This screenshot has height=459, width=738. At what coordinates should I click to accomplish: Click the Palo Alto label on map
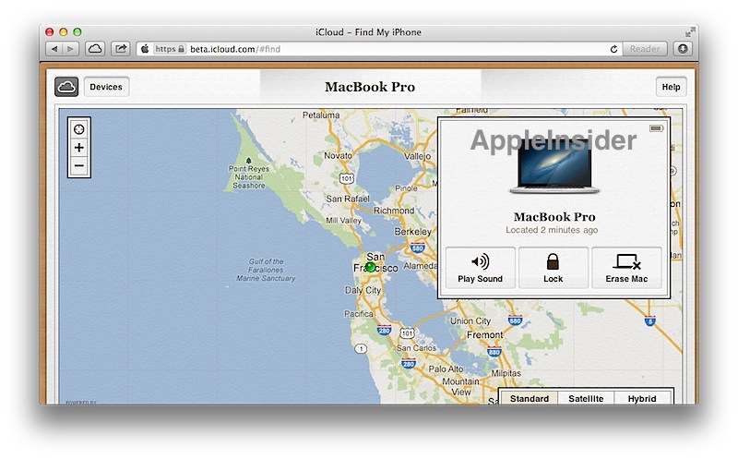click(446, 369)
